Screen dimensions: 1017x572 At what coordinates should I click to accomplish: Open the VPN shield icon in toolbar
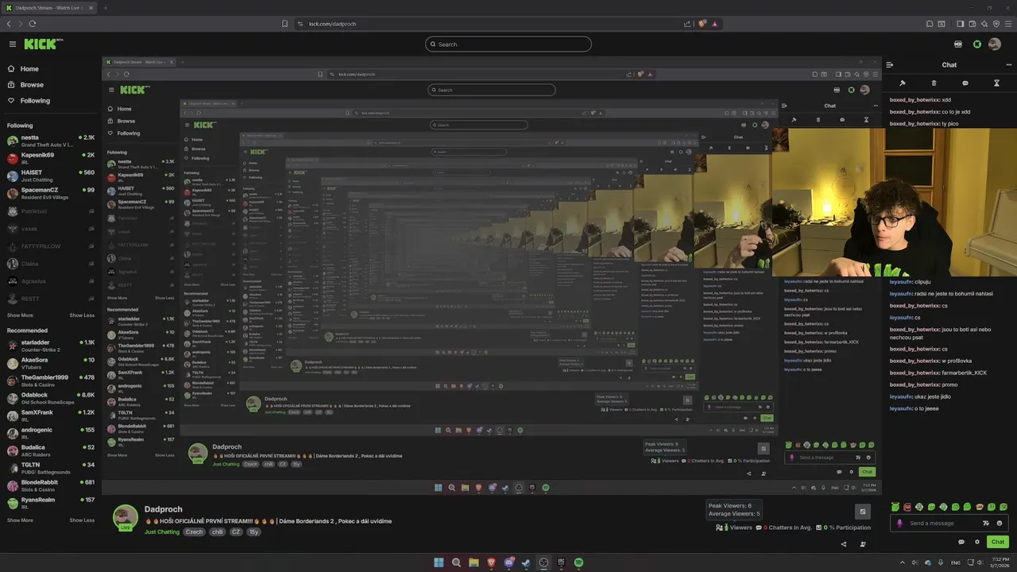996,24
